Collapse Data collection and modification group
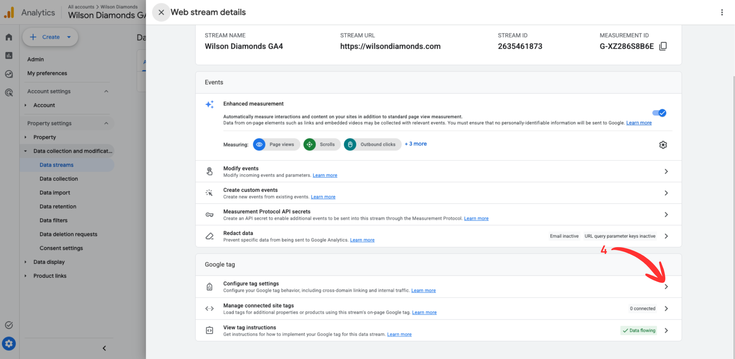This screenshot has width=735, height=359. 26,151
